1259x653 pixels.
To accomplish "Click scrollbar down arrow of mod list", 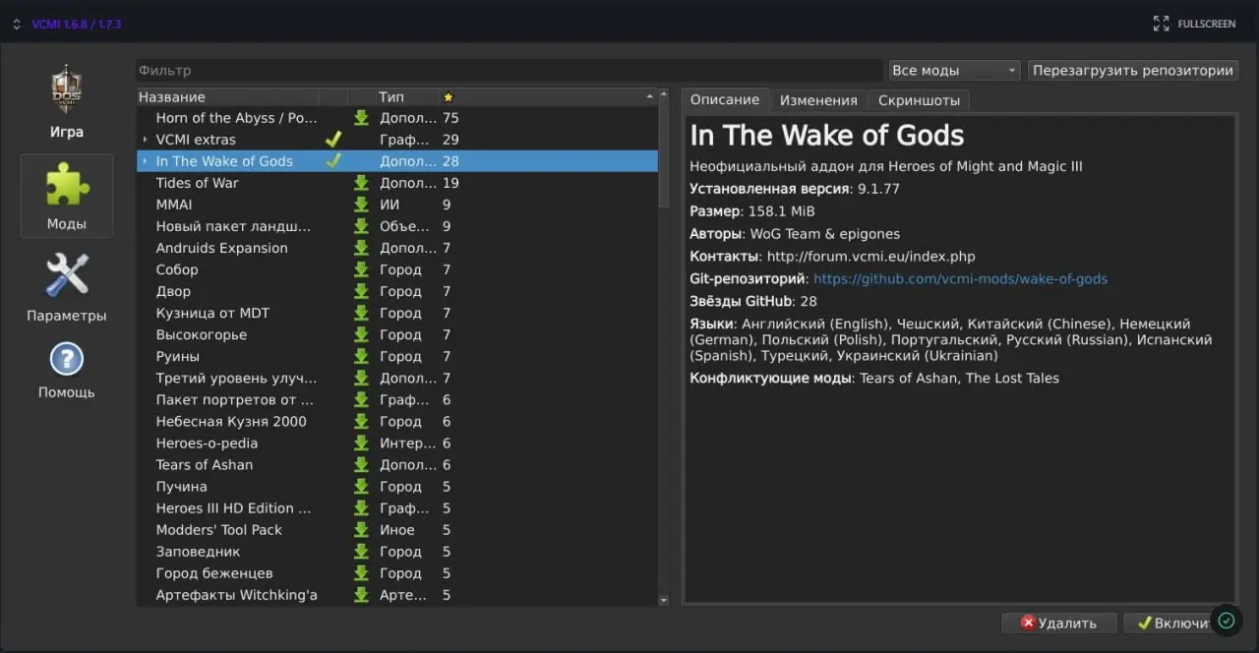I will [664, 599].
